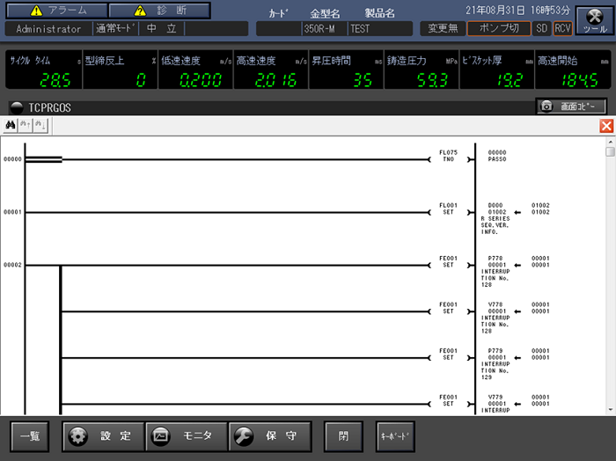Screen dimensions: 616x461
Task: Click the find previous binoculars icon
Action: pyautogui.click(x=25, y=126)
